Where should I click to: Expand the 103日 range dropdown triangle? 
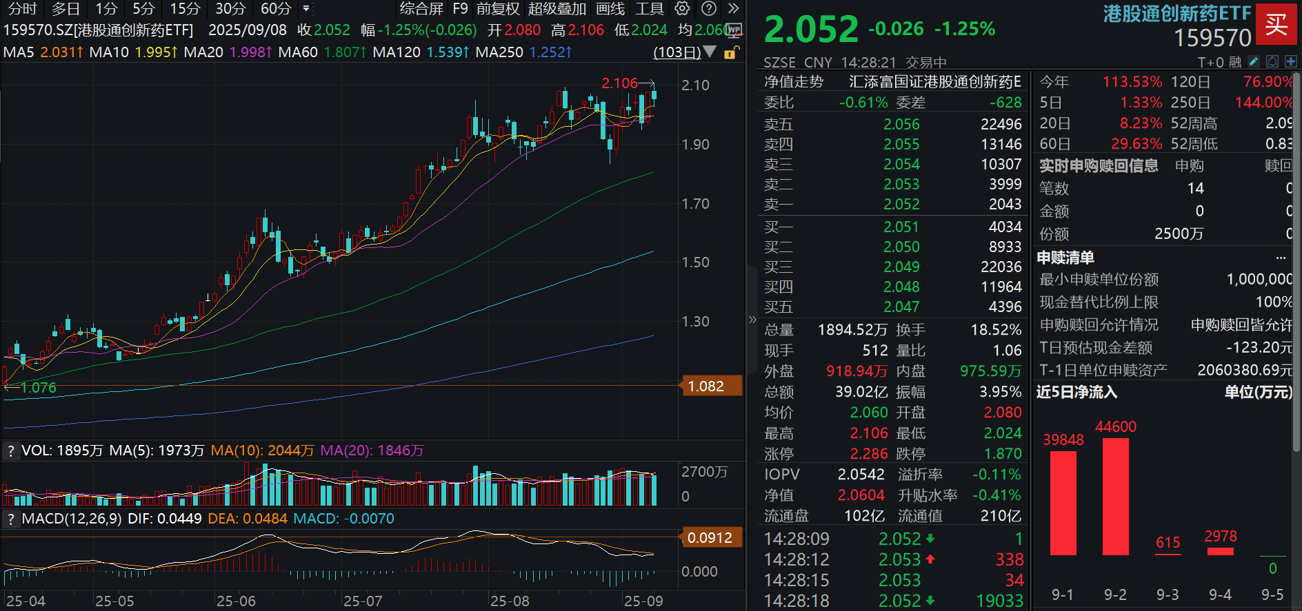coord(710,52)
